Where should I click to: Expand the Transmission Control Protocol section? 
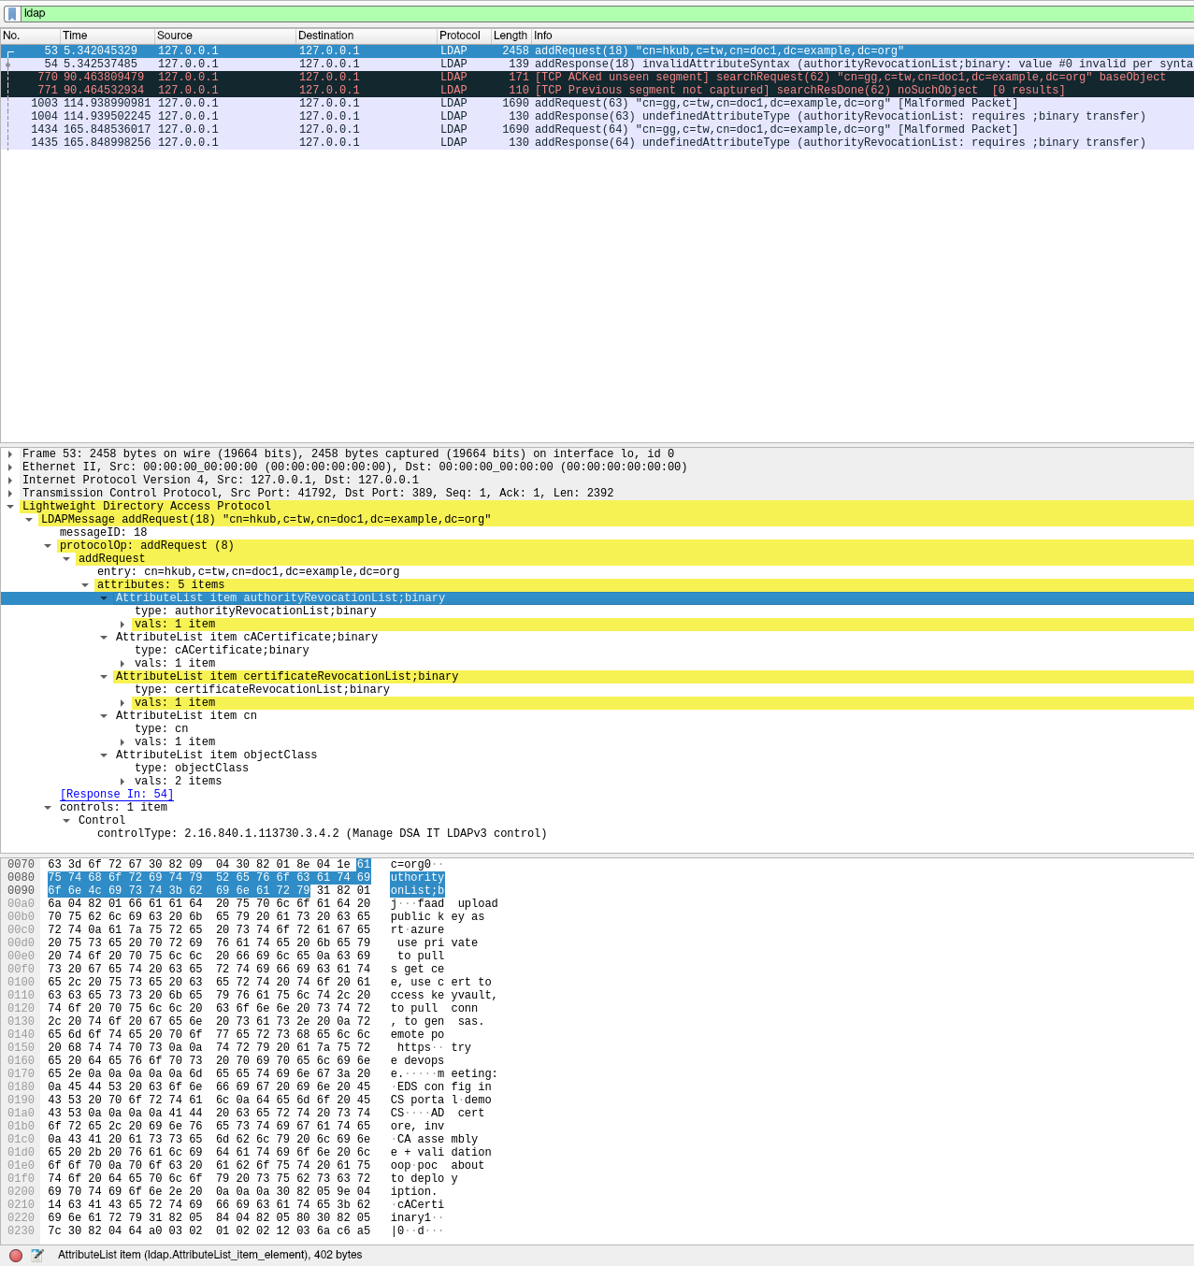point(10,494)
